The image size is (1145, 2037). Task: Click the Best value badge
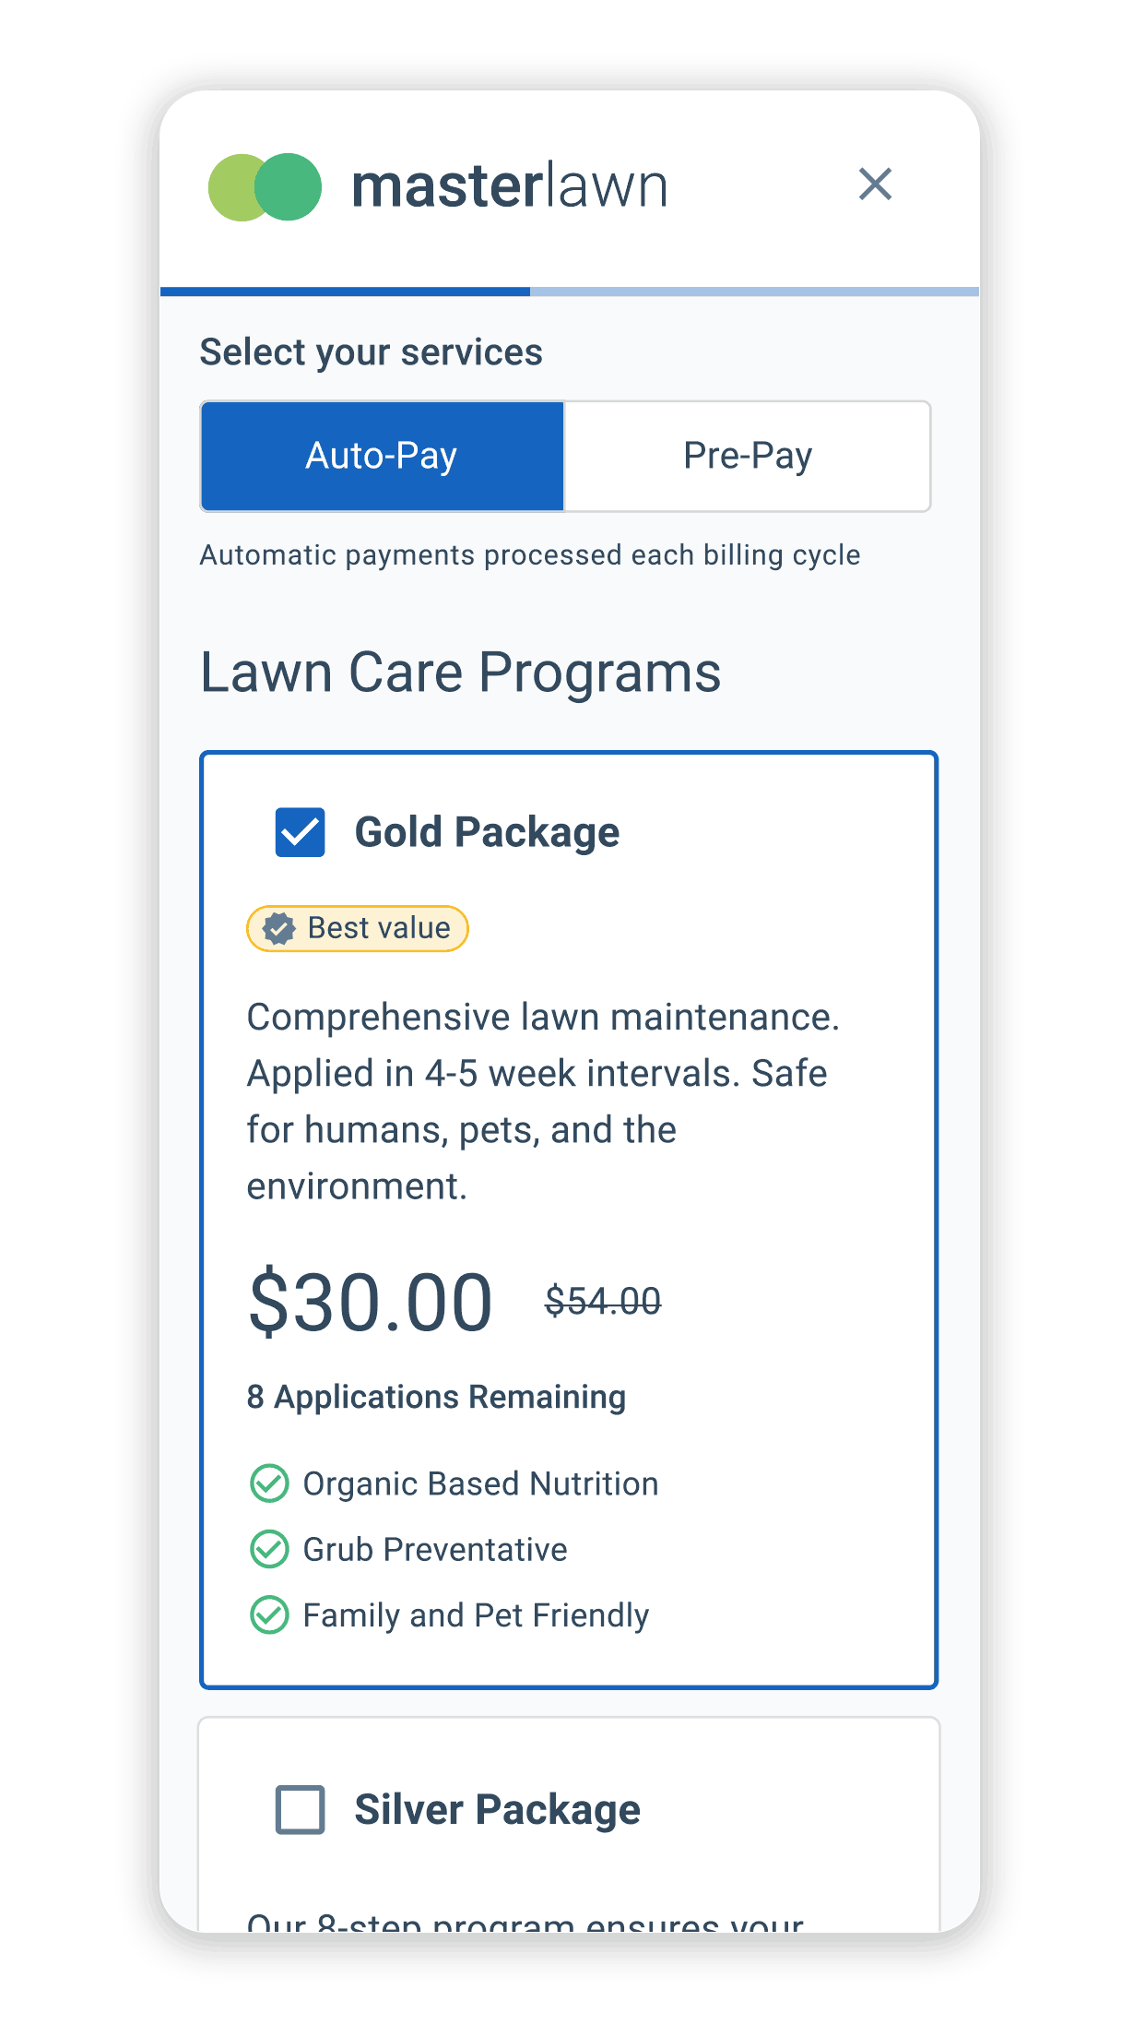tap(358, 928)
